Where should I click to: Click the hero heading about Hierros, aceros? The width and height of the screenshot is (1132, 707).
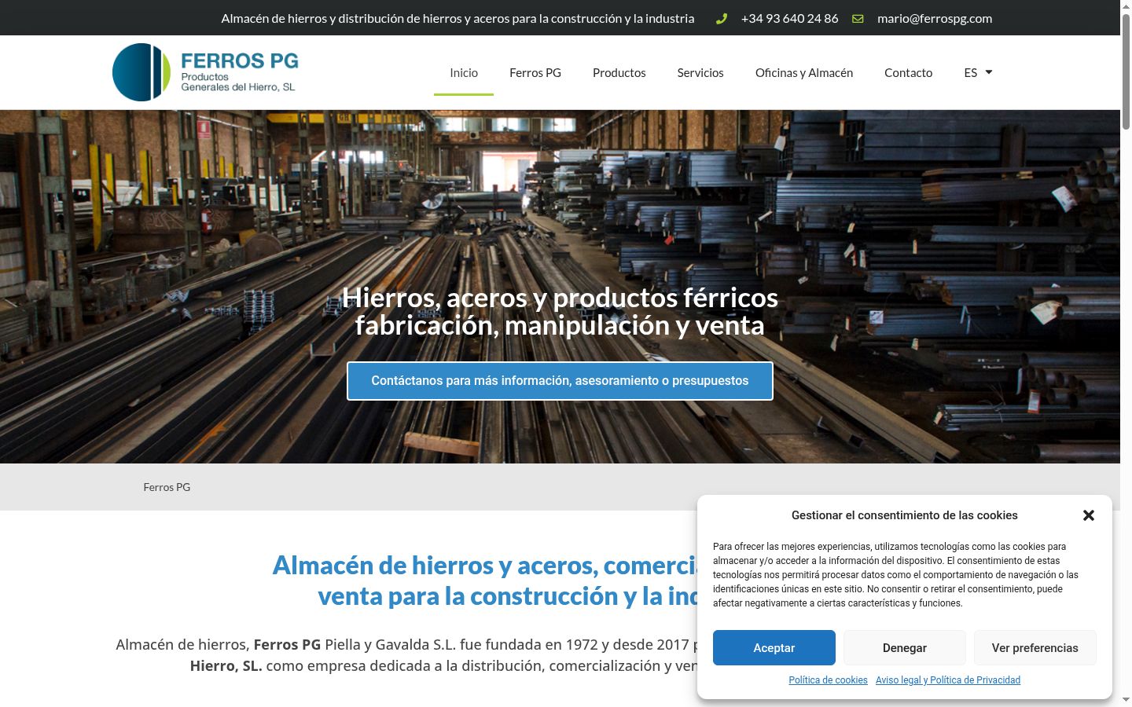click(x=560, y=311)
